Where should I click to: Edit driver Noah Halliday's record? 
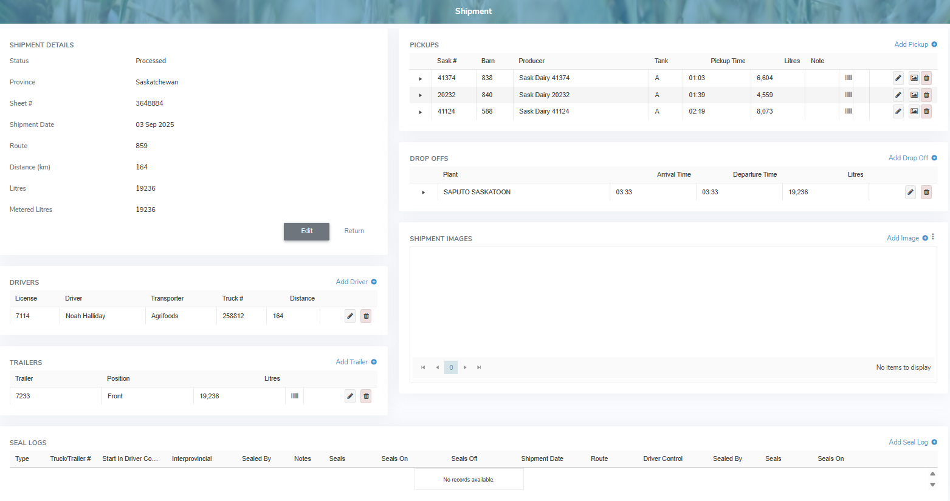tap(349, 316)
